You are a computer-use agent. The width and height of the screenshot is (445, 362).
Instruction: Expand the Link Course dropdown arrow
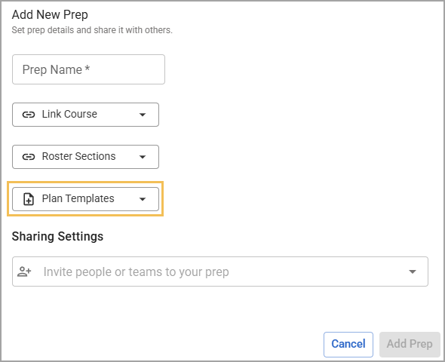click(143, 115)
